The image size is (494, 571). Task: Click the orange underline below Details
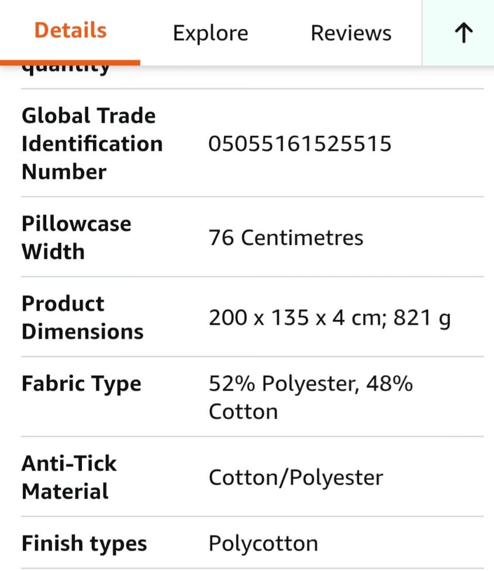point(70,62)
